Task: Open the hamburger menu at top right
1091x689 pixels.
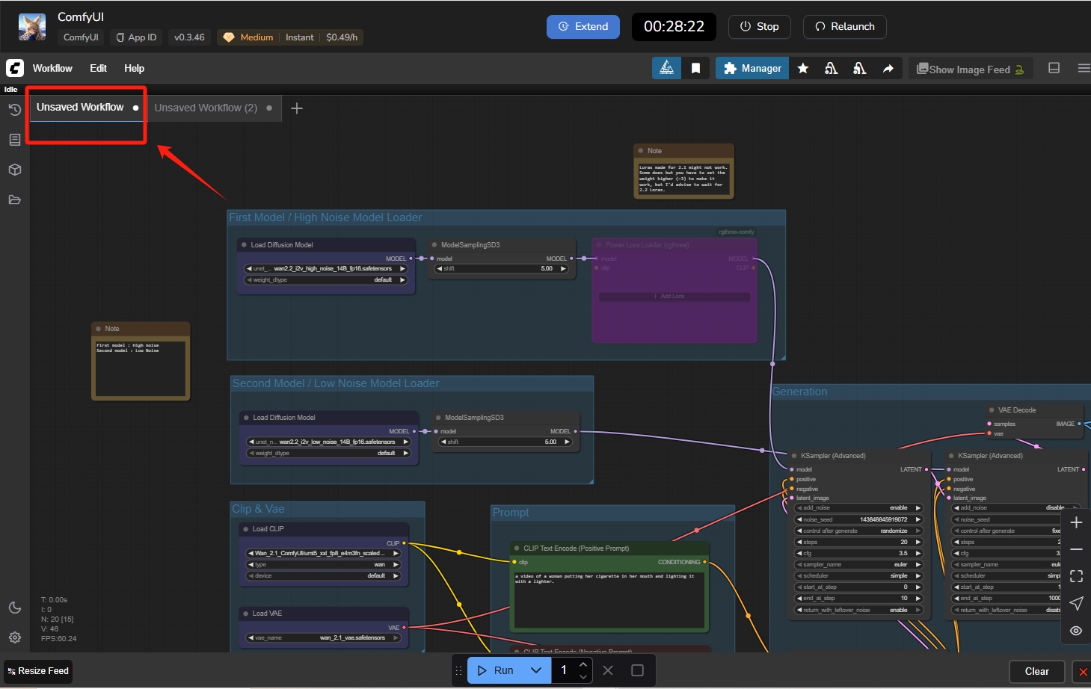Action: point(1084,68)
